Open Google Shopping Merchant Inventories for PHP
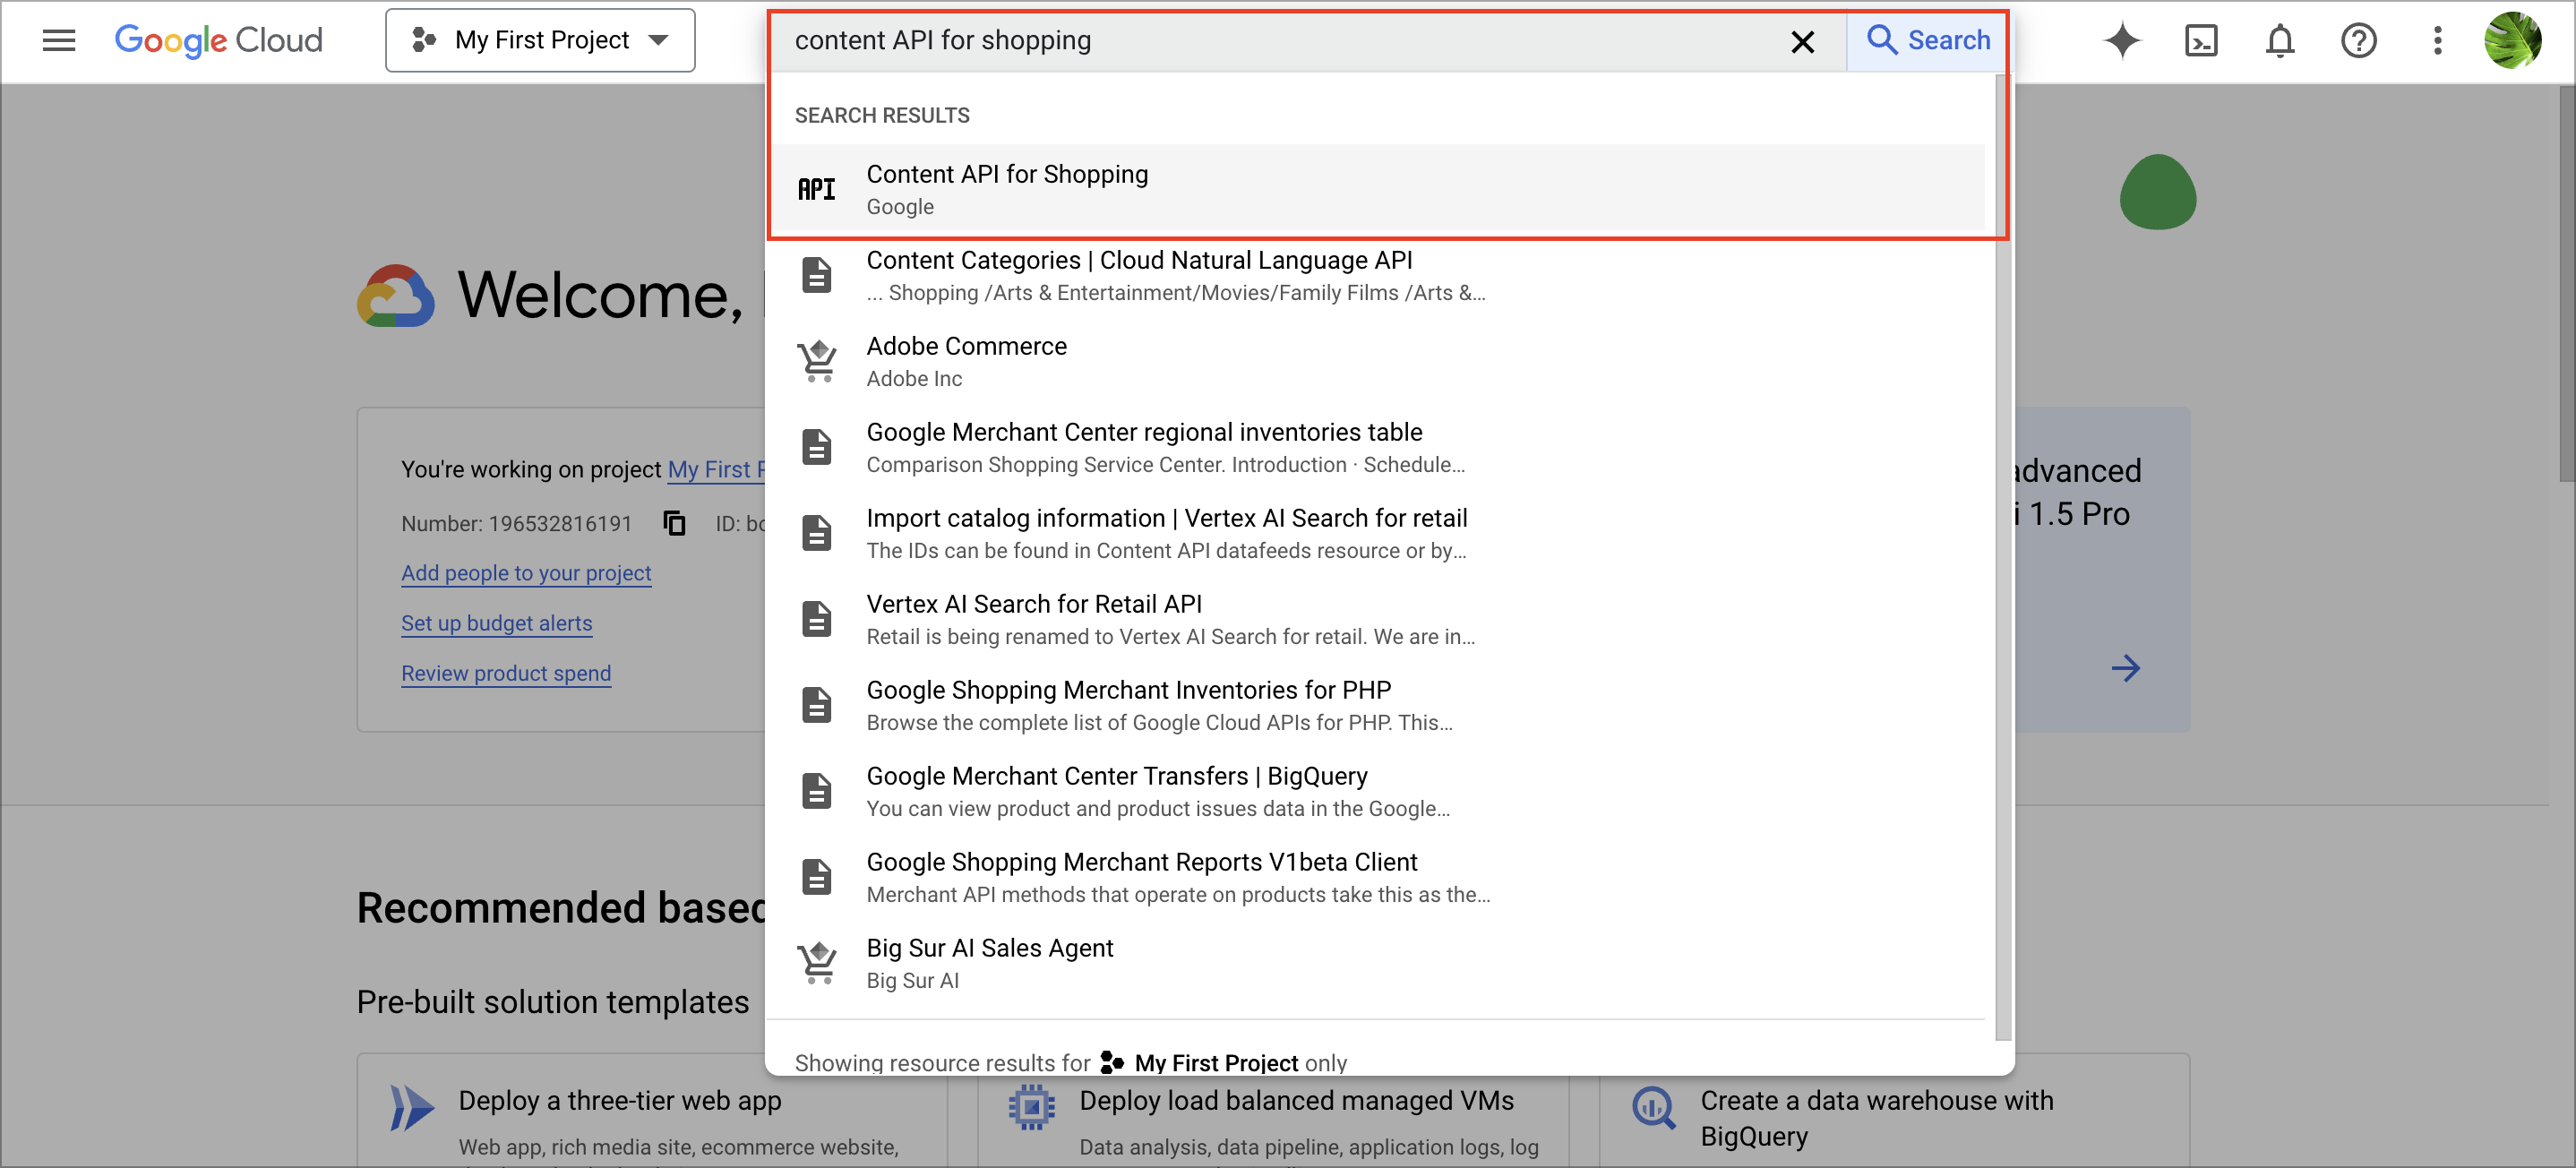This screenshot has width=2576, height=1168. (x=1378, y=705)
